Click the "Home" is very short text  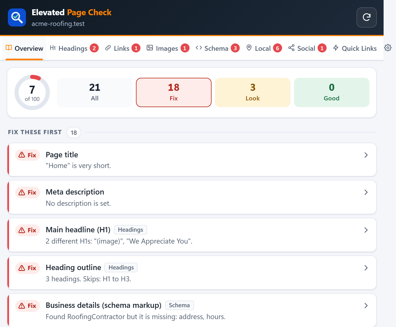pyautogui.click(x=78, y=165)
